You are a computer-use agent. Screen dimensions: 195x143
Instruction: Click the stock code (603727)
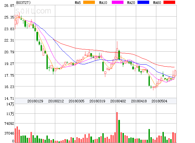coord(23,3)
